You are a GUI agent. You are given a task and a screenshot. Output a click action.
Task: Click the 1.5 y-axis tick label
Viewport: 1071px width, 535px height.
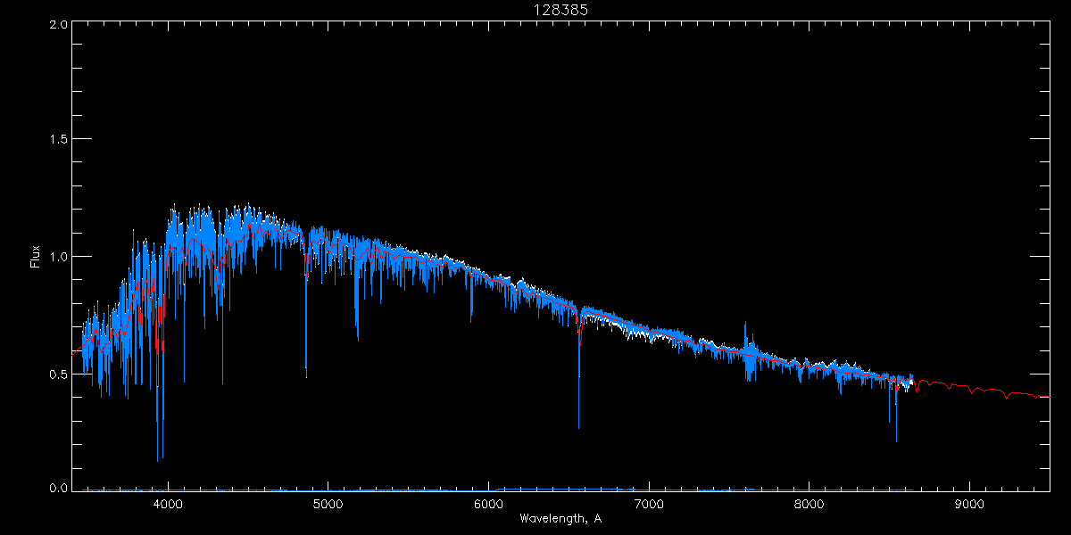(x=58, y=140)
